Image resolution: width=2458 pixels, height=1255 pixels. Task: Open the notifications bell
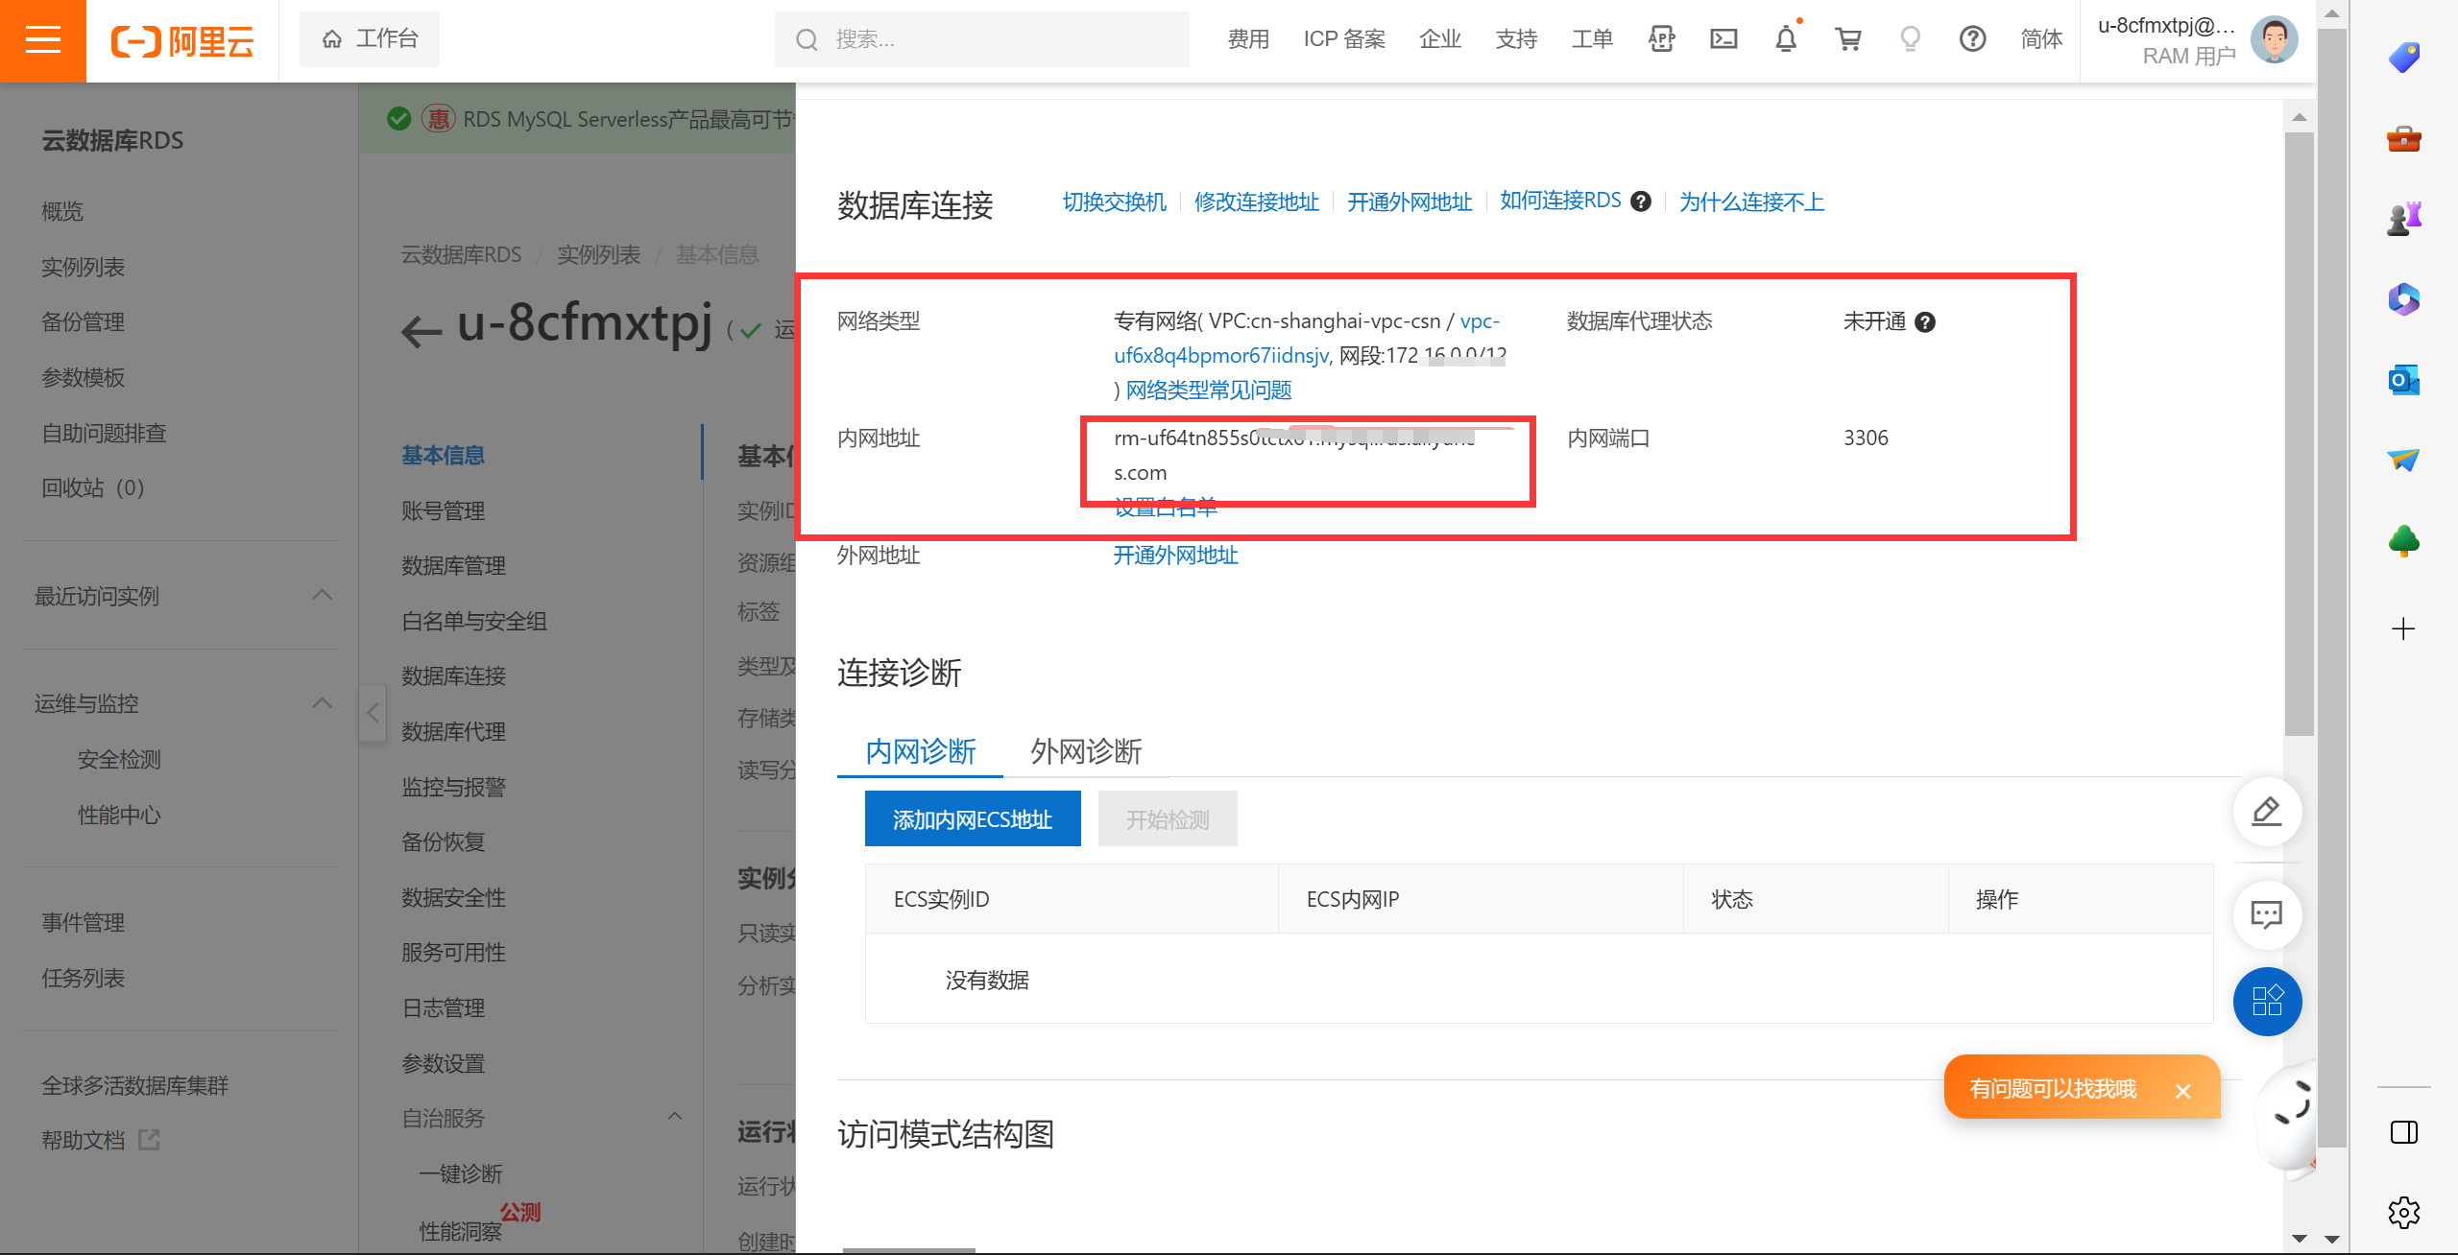(x=1786, y=39)
